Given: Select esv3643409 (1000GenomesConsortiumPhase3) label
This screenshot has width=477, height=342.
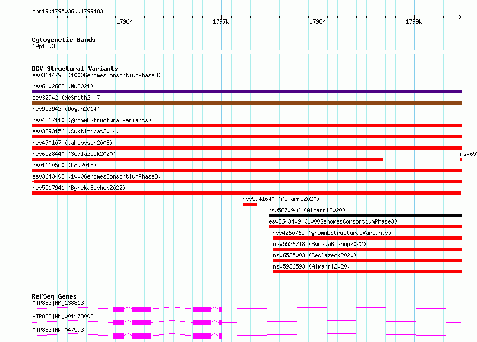Looking at the screenshot, I should [333, 221].
